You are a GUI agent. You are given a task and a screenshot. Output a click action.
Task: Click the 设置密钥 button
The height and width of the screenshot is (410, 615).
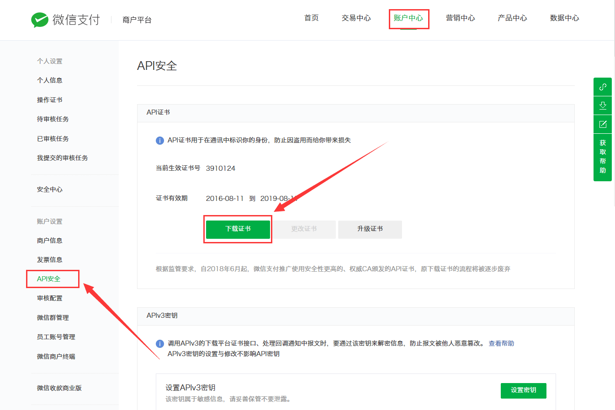[524, 390]
